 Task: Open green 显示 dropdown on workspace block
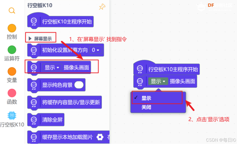click(x=158, y=81)
